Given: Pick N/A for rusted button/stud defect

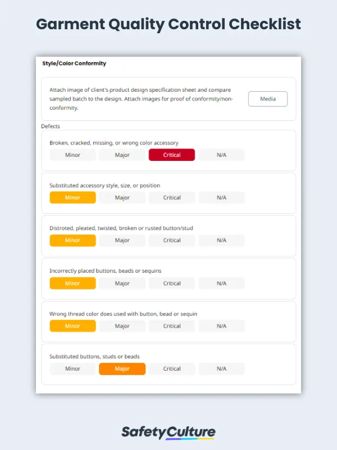Looking at the screenshot, I should (221, 240).
